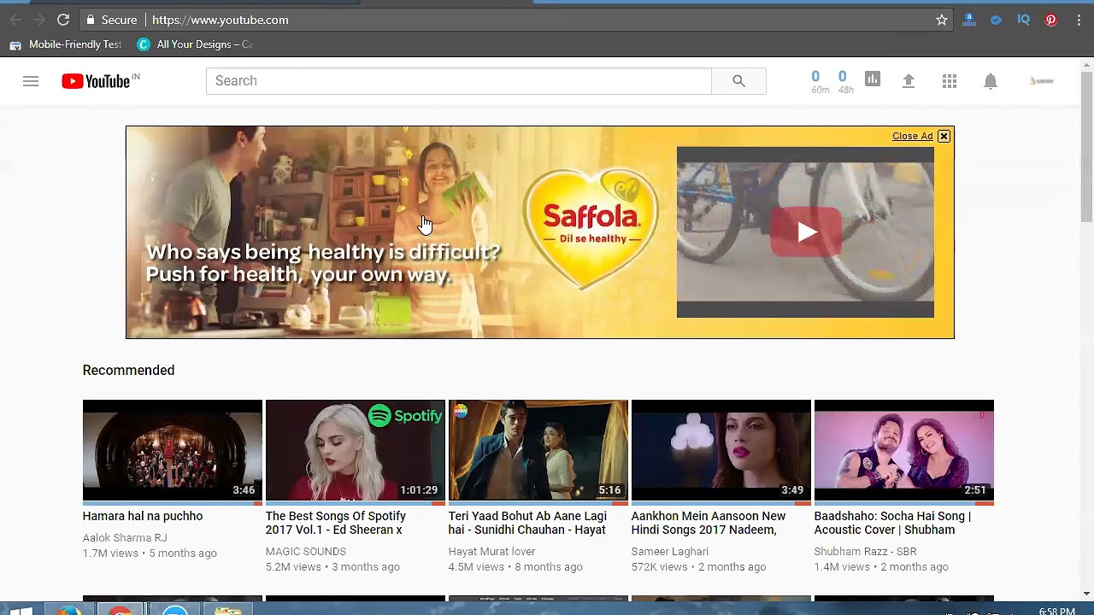The height and width of the screenshot is (615, 1094).
Task: Open the YouTube hamburger guide menu
Action: [31, 81]
